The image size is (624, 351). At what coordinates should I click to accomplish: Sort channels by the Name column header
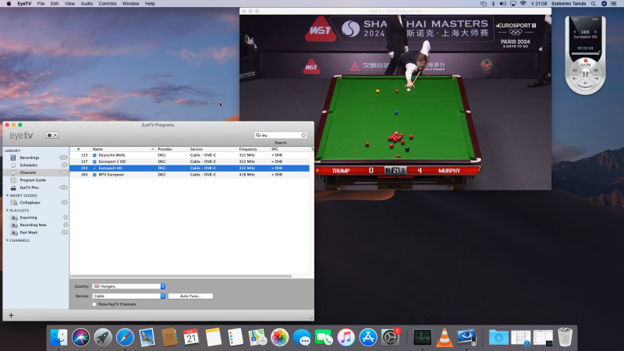click(122, 149)
